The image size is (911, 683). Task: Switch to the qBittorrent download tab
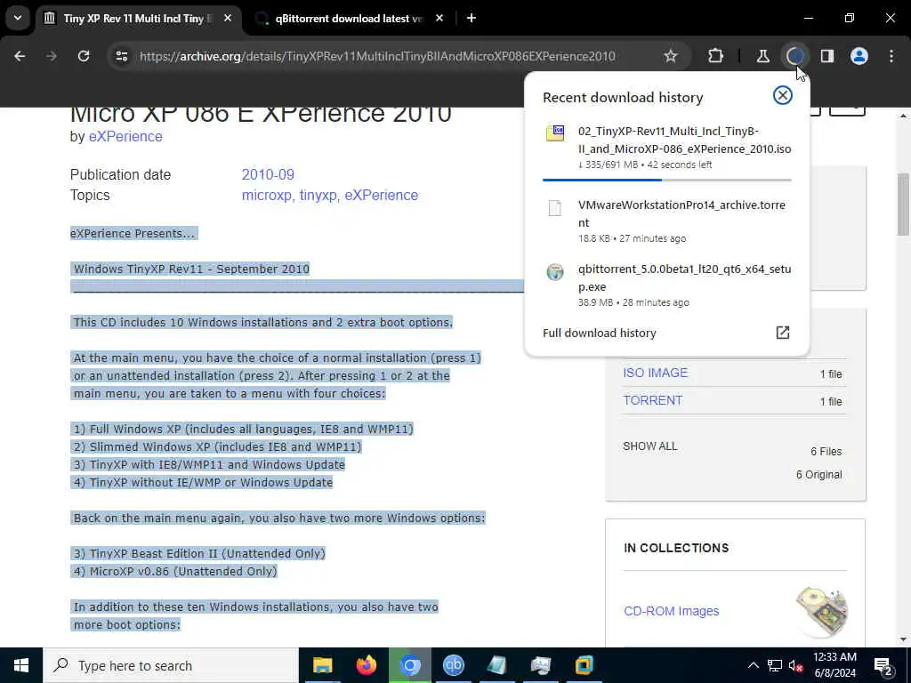pyautogui.click(x=349, y=19)
